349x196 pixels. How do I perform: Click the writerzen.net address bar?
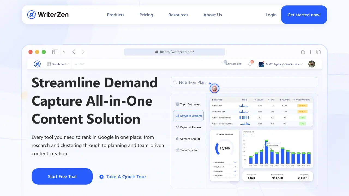click(x=174, y=52)
